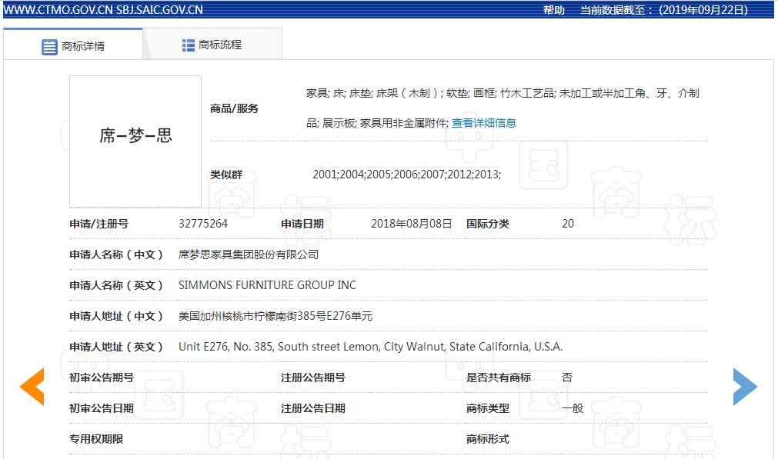Click the orange previous arrow

[x=32, y=387]
